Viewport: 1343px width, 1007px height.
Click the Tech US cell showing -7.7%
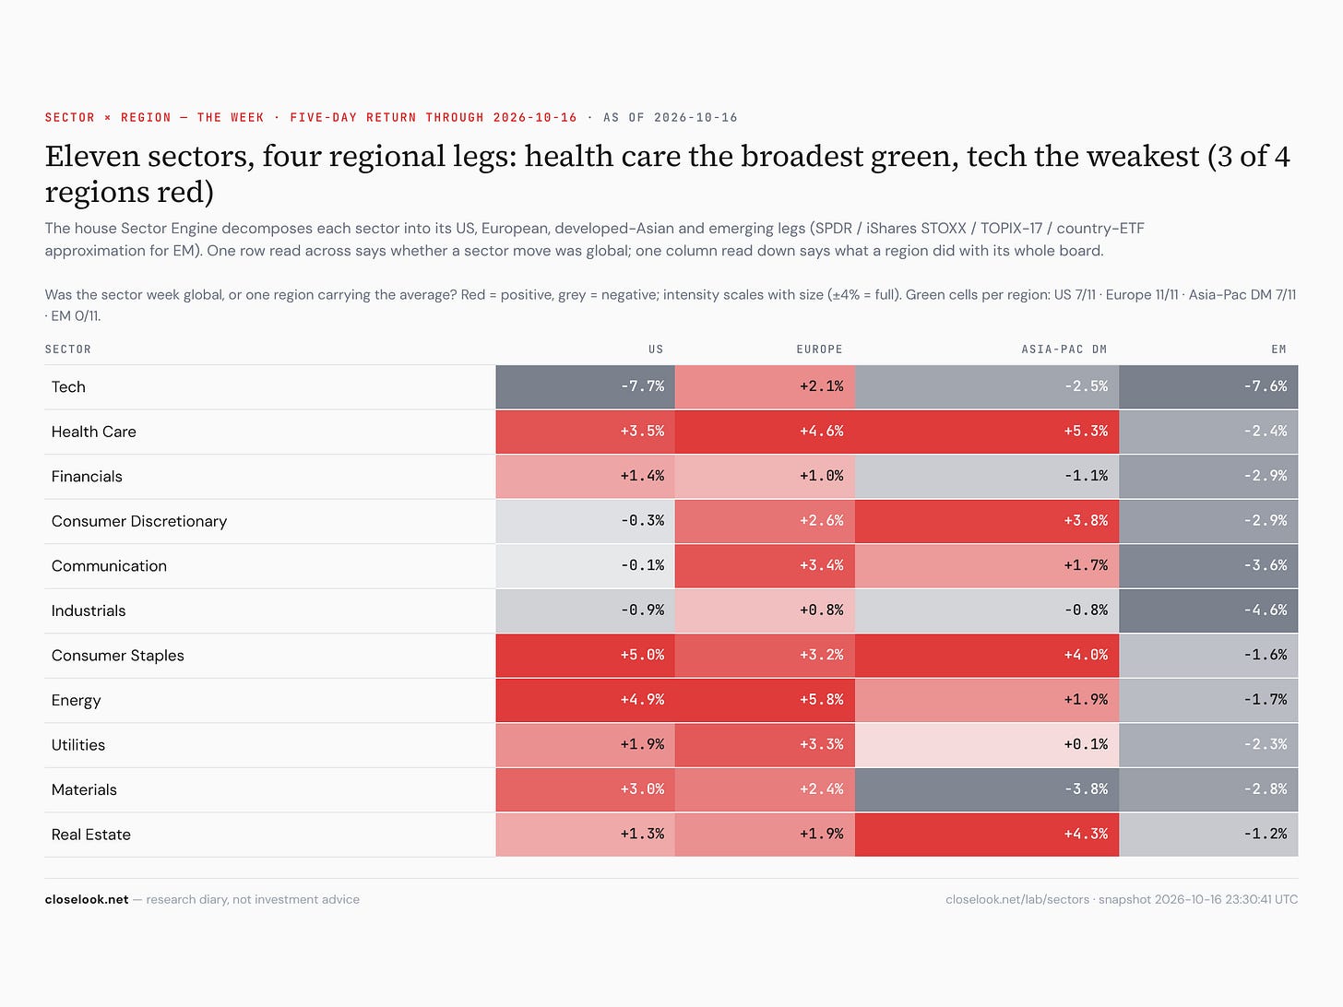585,386
